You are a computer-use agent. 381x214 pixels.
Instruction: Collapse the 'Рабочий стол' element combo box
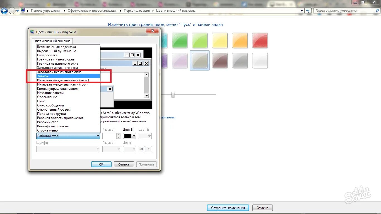(x=68, y=136)
